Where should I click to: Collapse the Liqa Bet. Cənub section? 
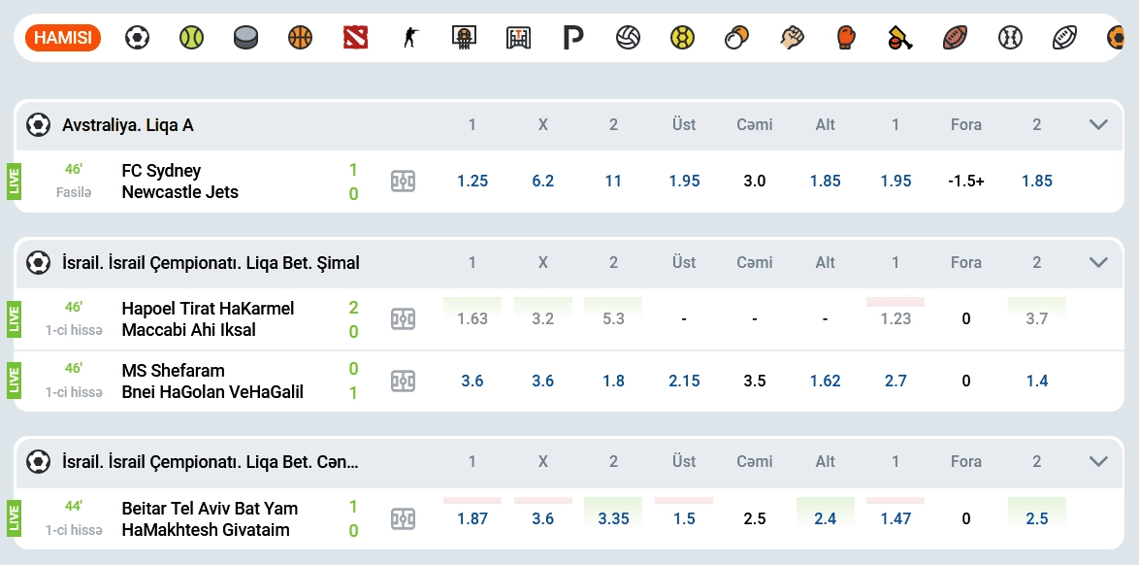point(1098,462)
